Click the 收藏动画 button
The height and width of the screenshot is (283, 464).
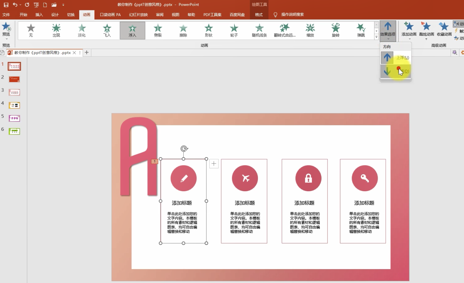coord(444,30)
